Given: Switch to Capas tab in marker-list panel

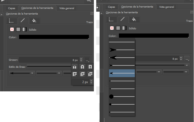Looking at the screenshot, I should coord(112,7).
